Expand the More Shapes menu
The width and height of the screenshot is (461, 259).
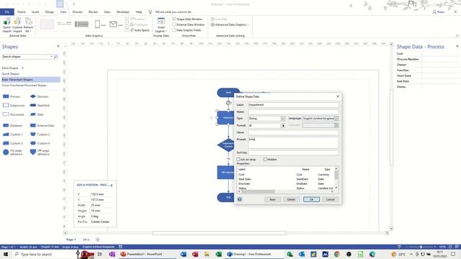coord(13,68)
